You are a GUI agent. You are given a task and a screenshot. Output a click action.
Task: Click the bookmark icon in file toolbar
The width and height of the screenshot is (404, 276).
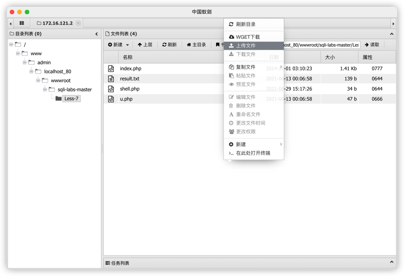pos(218,45)
